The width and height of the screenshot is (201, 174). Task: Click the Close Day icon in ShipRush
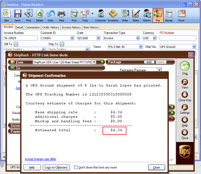(185, 95)
